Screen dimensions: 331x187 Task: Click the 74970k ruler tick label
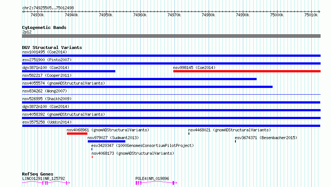(174, 15)
